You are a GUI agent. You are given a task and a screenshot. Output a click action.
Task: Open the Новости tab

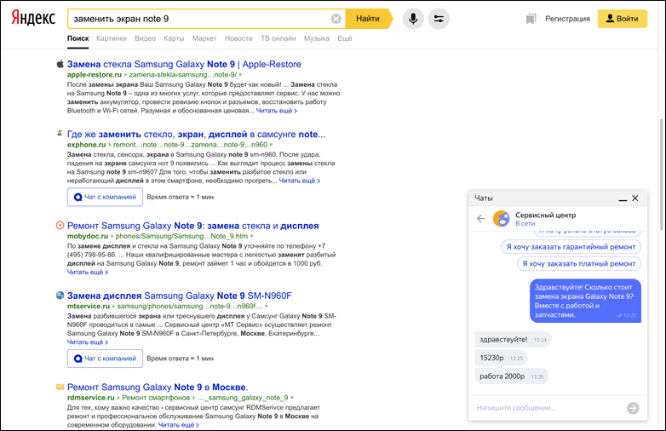[x=238, y=38]
